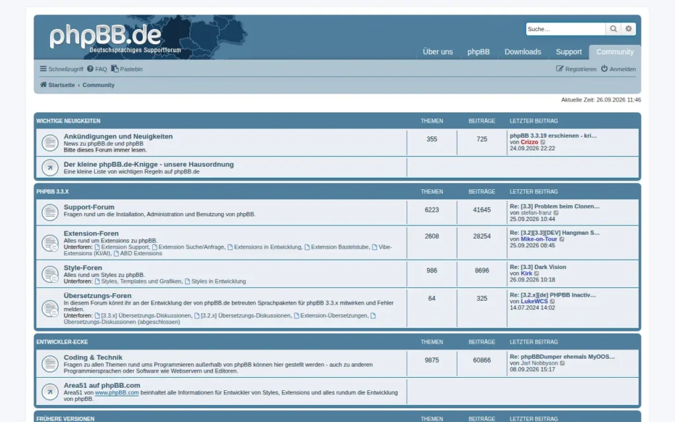Image resolution: width=675 pixels, height=422 pixels.
Task: Open last post phpBBDumper ehemals MyOOS
Action: pos(562,357)
